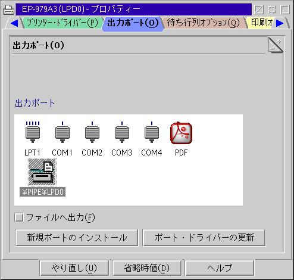Click ポート・ドライバーの更新 button
The image size is (294, 280).
(x=204, y=238)
